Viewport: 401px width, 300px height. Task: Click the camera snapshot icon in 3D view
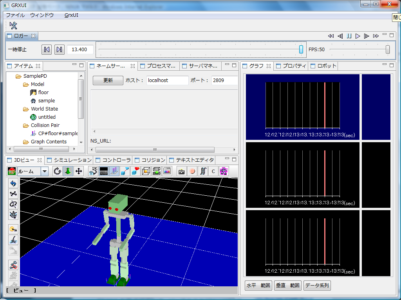coord(181,171)
